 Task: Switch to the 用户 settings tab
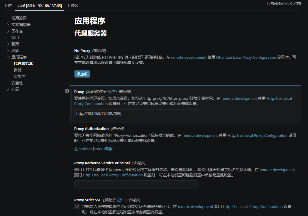point(9,6)
